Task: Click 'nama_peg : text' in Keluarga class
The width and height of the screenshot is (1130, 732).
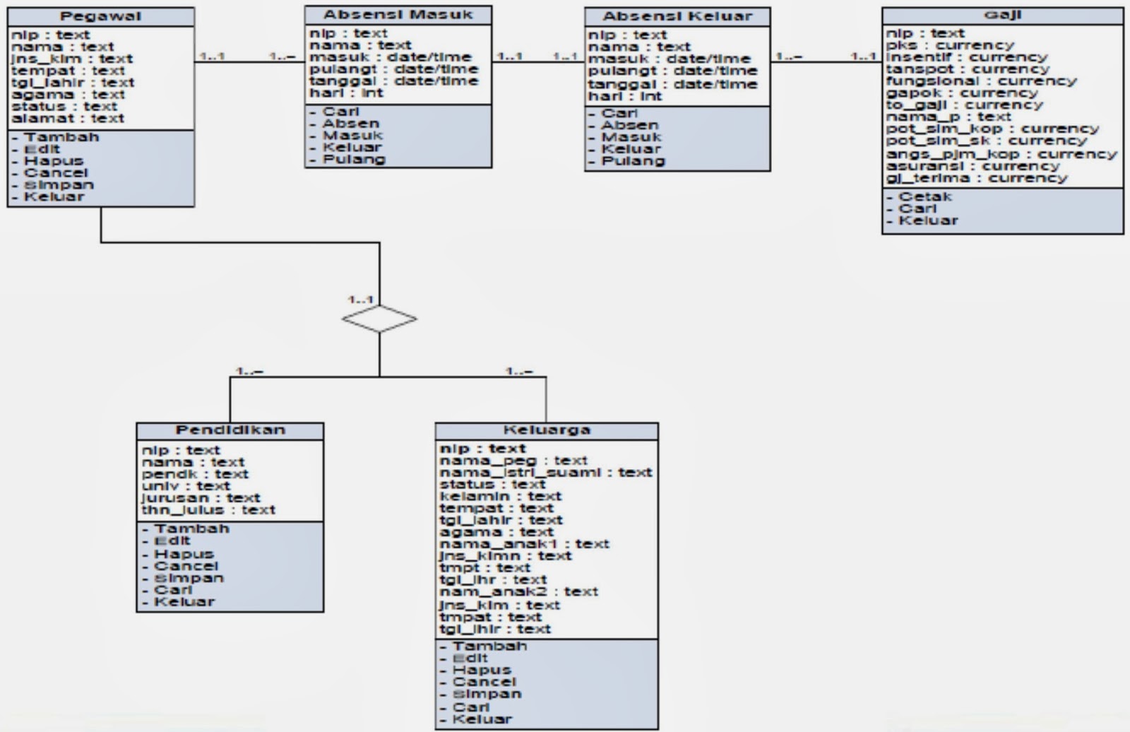Action: (x=513, y=461)
